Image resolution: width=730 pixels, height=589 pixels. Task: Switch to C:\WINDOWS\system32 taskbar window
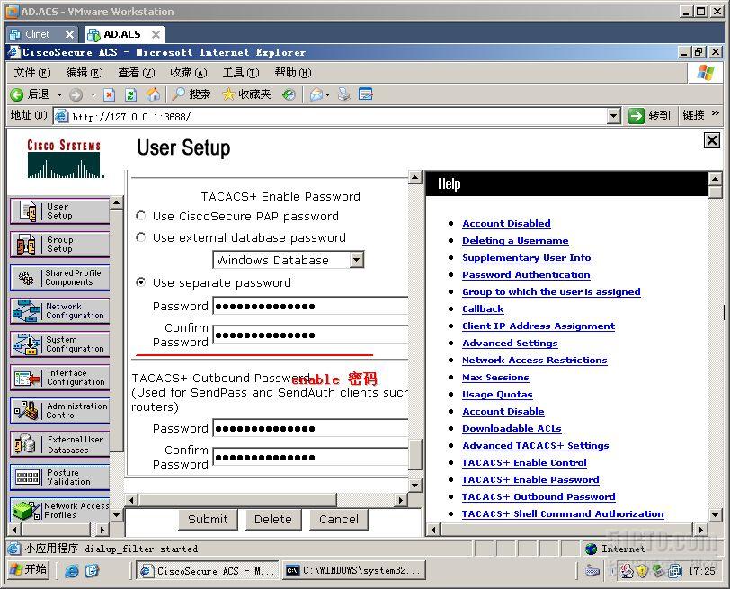354,570
